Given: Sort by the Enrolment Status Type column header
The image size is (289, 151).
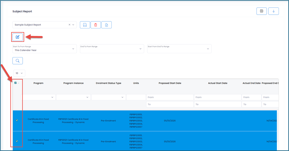Looking at the screenshot, I should [108, 83].
